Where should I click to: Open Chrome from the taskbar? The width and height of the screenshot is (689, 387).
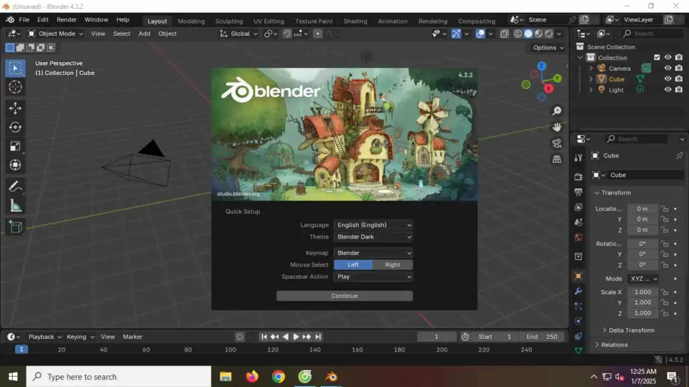[x=278, y=376]
